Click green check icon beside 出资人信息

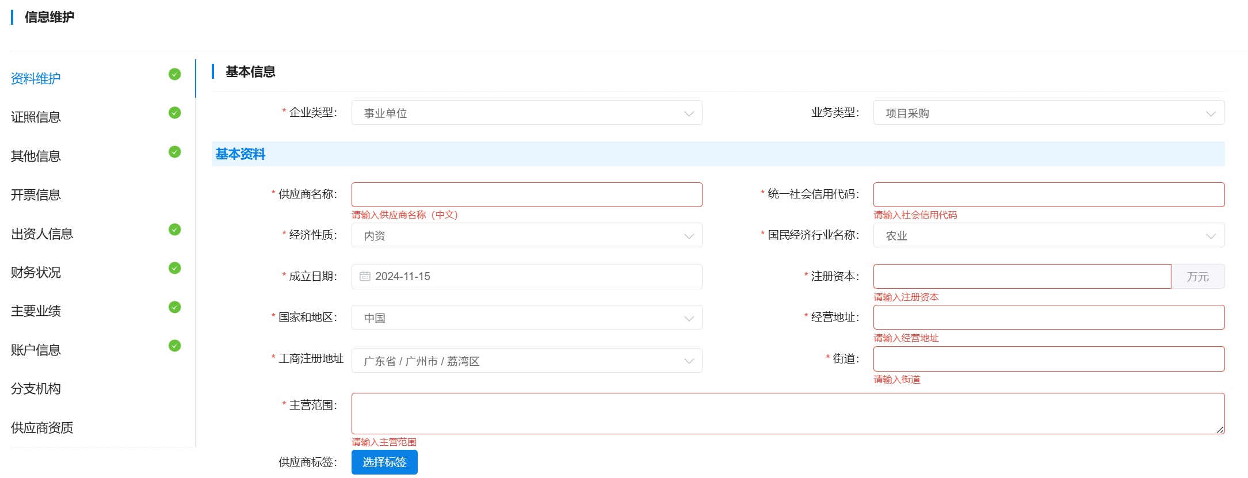175,230
